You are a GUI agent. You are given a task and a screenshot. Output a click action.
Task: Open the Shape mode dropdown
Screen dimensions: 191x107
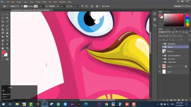point(14,6)
